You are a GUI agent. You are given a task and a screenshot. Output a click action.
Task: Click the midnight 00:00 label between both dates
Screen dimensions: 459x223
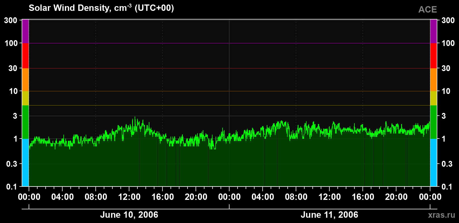pos(229,197)
